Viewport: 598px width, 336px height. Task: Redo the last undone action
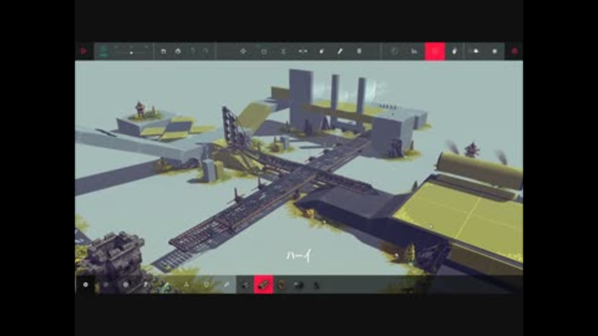click(206, 51)
